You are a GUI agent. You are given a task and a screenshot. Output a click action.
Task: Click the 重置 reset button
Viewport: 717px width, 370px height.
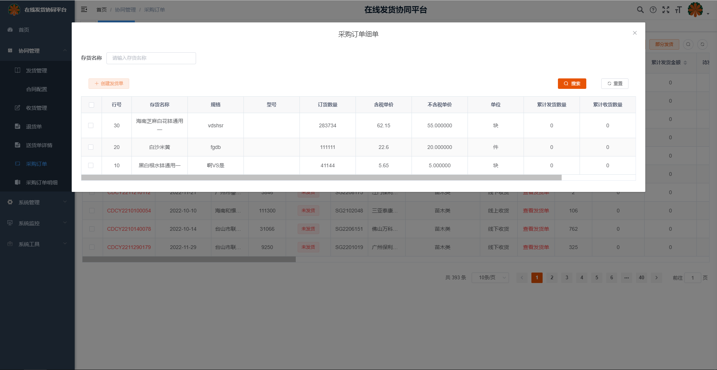click(615, 84)
